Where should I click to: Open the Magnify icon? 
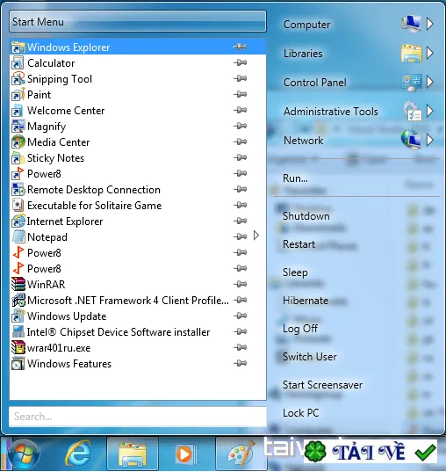(x=18, y=127)
